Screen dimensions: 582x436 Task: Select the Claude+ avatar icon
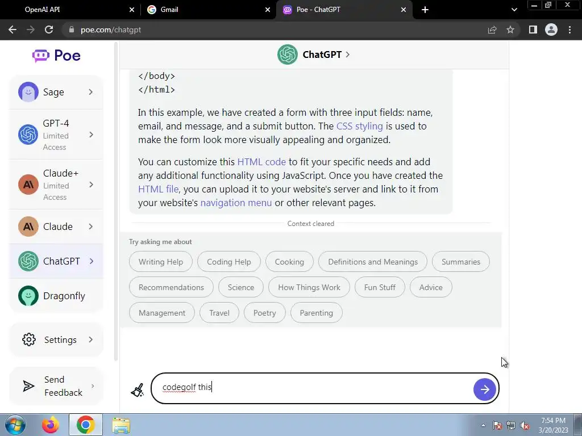pyautogui.click(x=28, y=185)
